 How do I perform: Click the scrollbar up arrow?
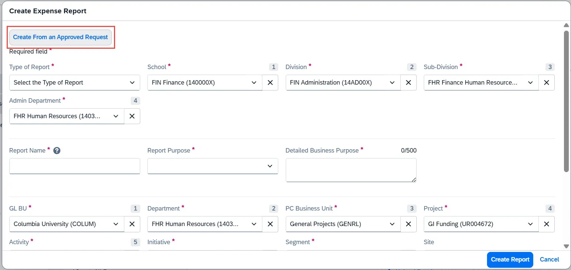[566, 25]
